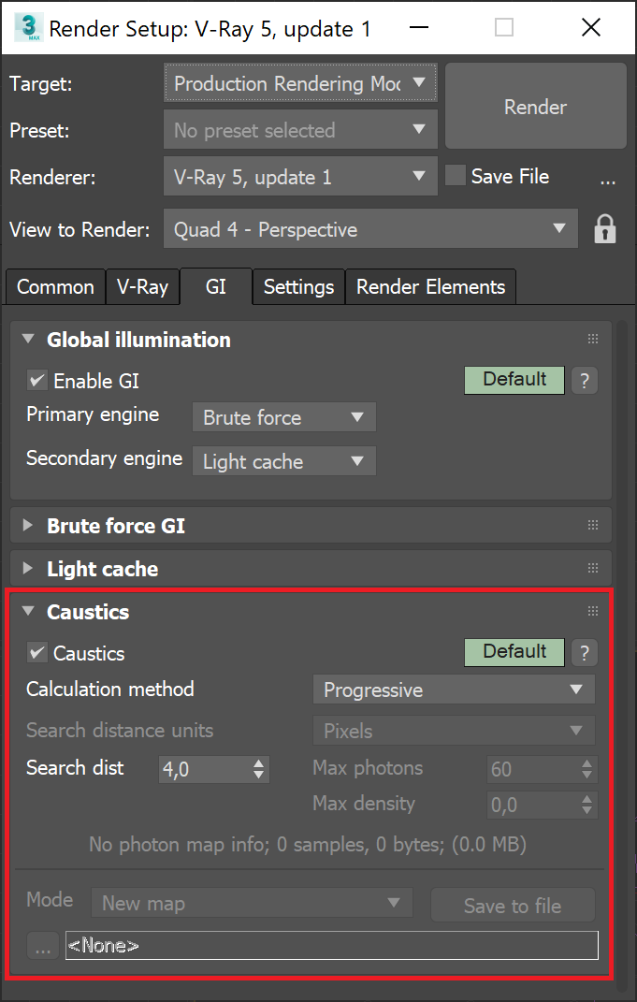Open the Render Elements tab
This screenshot has width=637, height=1002.
[x=430, y=287]
